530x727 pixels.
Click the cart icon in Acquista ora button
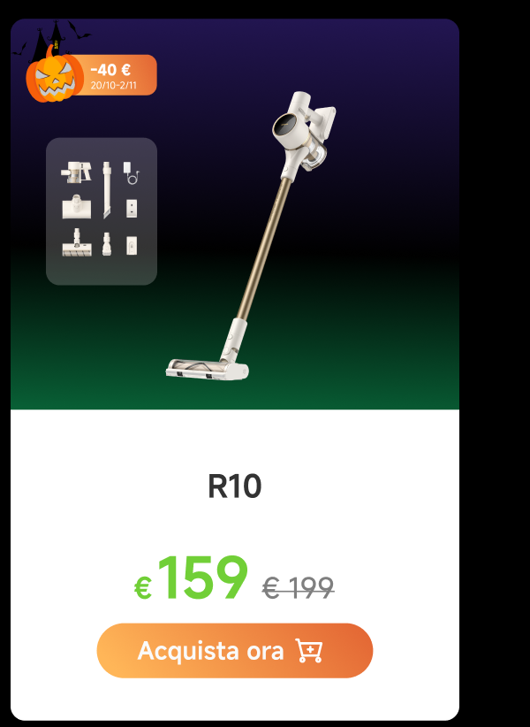309,651
